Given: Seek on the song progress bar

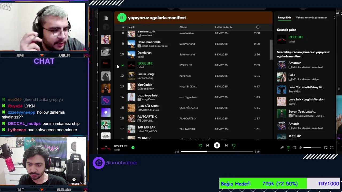Looking at the screenshot, I should click(x=217, y=151).
